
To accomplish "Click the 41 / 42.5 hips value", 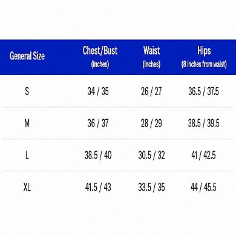I will pos(203,155).
